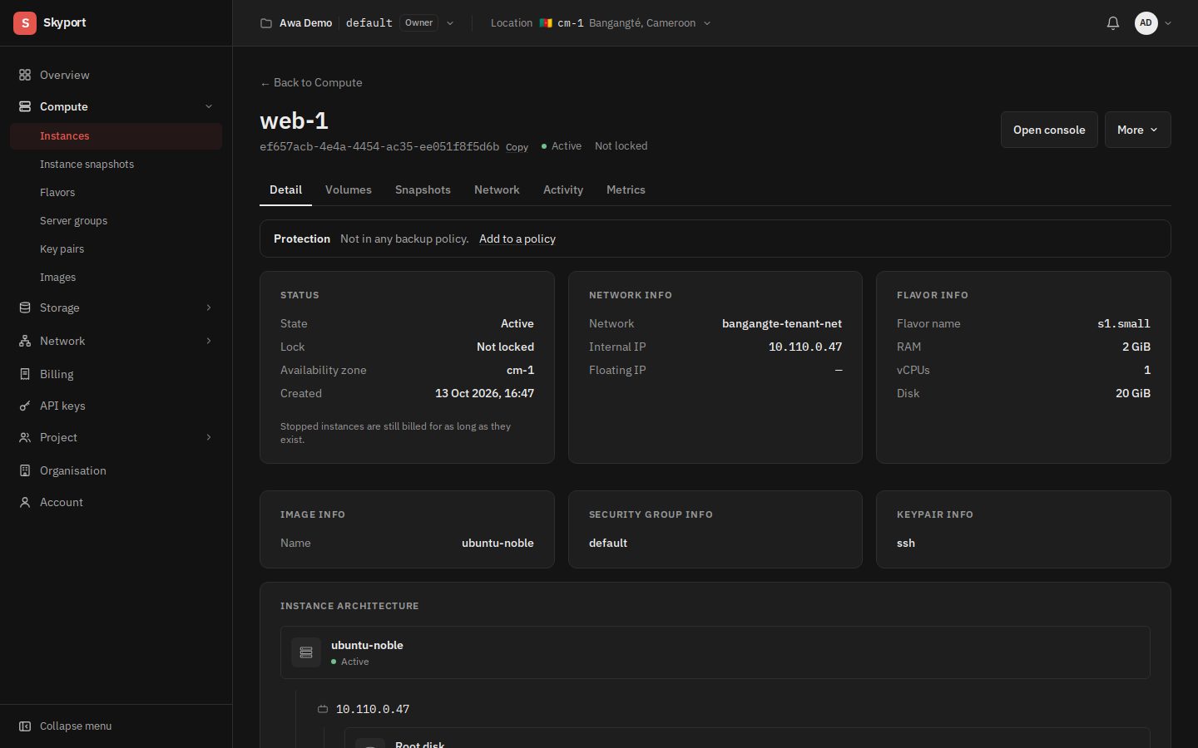
Task: Collapse the Compute sidebar section
Action: 209,106
